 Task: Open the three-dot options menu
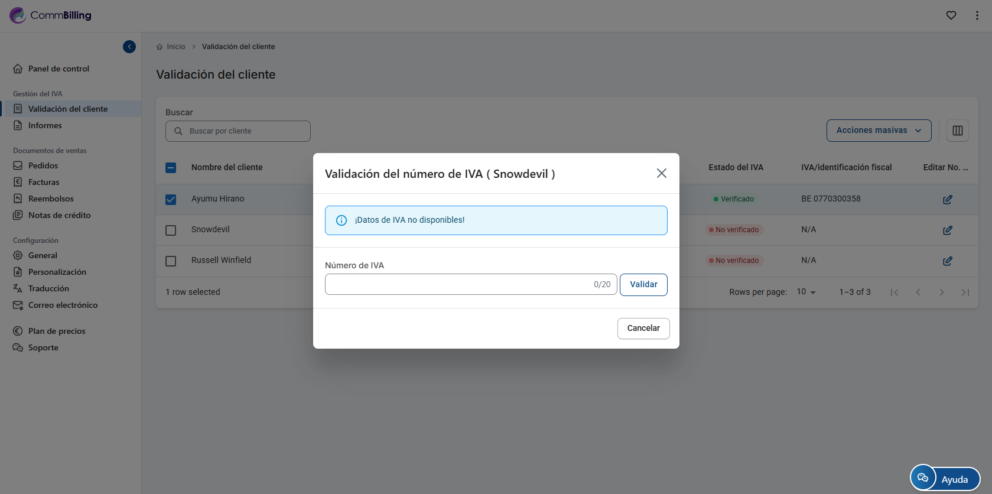coord(977,15)
